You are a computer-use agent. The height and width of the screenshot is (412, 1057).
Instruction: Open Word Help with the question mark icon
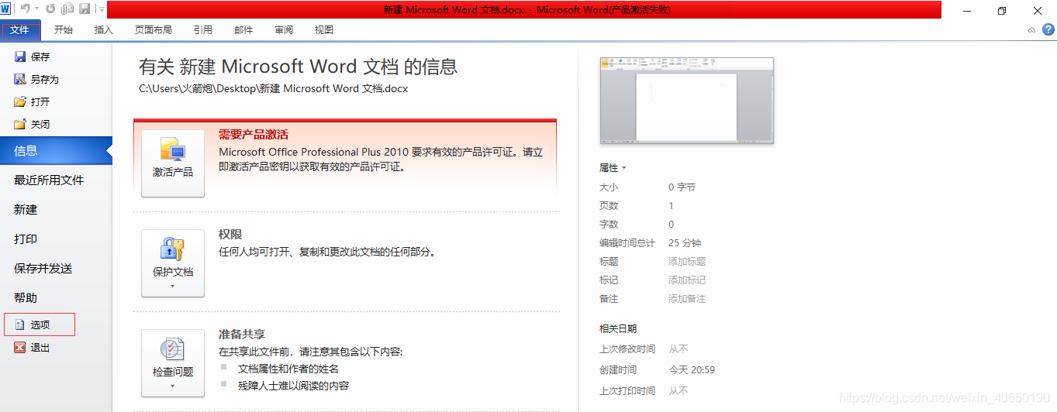(x=1048, y=29)
